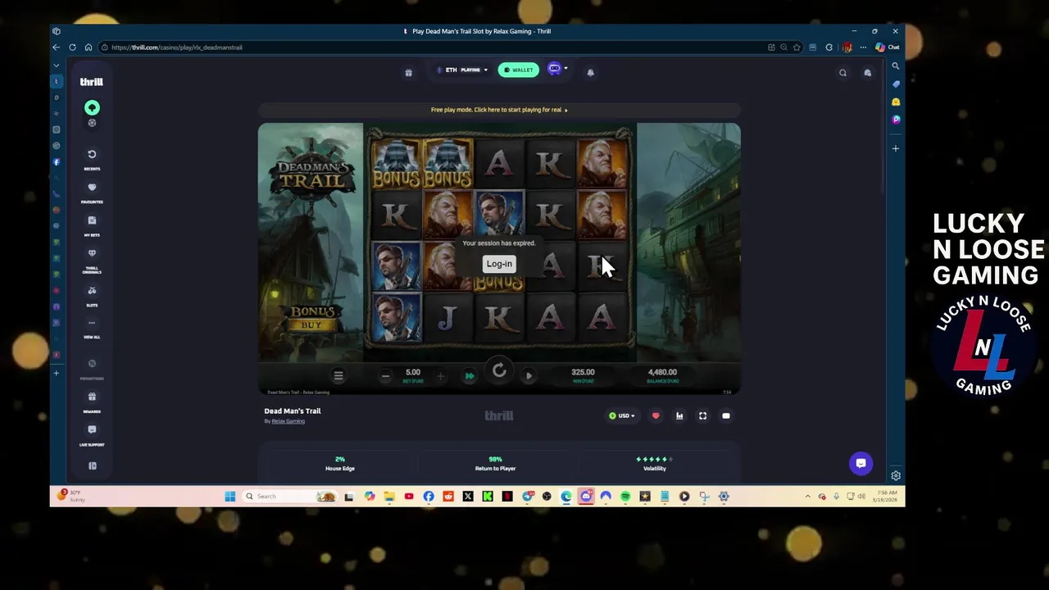Click the Windows taskbar search box
Viewport: 1049px width, 590px height.
click(x=291, y=497)
